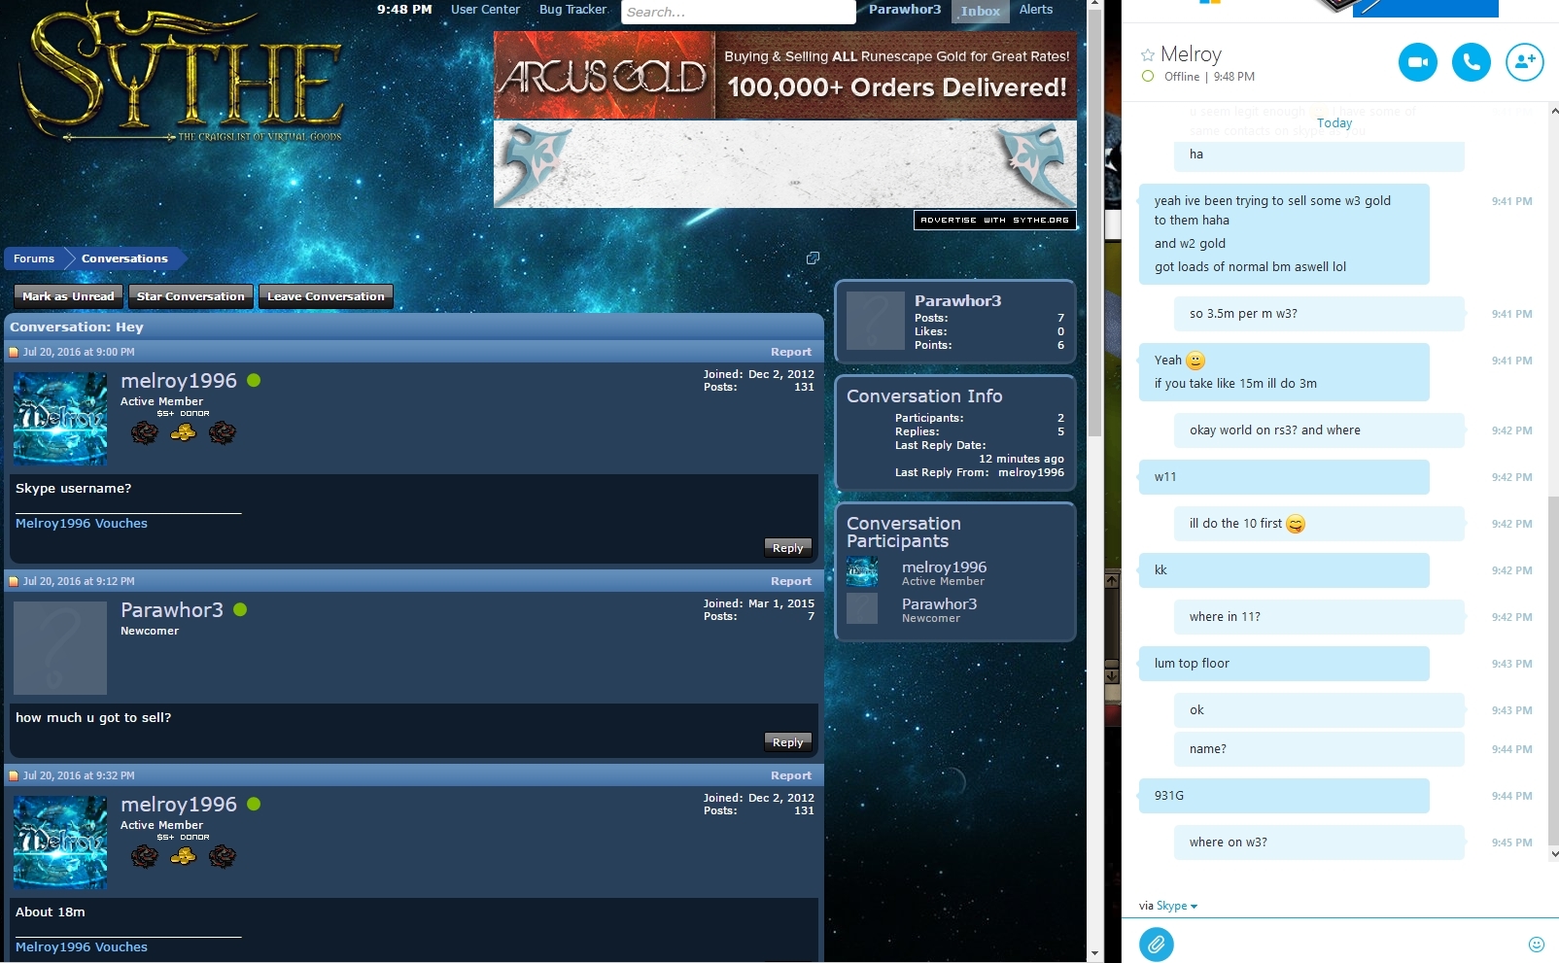The width and height of the screenshot is (1559, 963).
Task: Click the 'where on w3?' chat message
Action: click(1319, 843)
